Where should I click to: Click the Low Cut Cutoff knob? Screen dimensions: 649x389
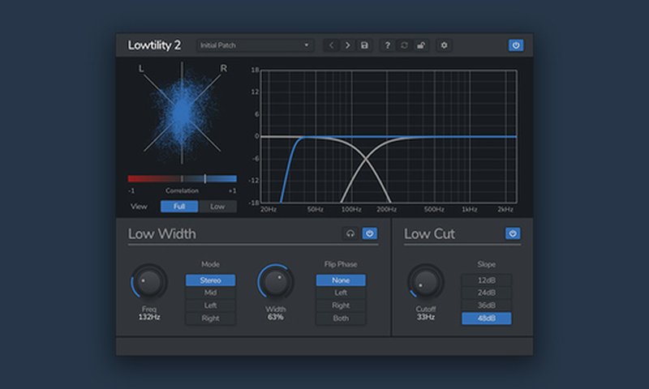point(426,283)
